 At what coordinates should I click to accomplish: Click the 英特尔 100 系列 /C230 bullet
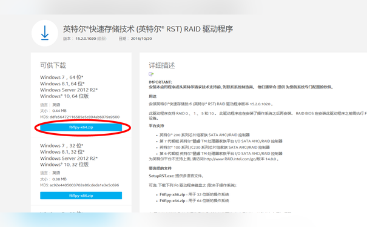(x=215, y=147)
